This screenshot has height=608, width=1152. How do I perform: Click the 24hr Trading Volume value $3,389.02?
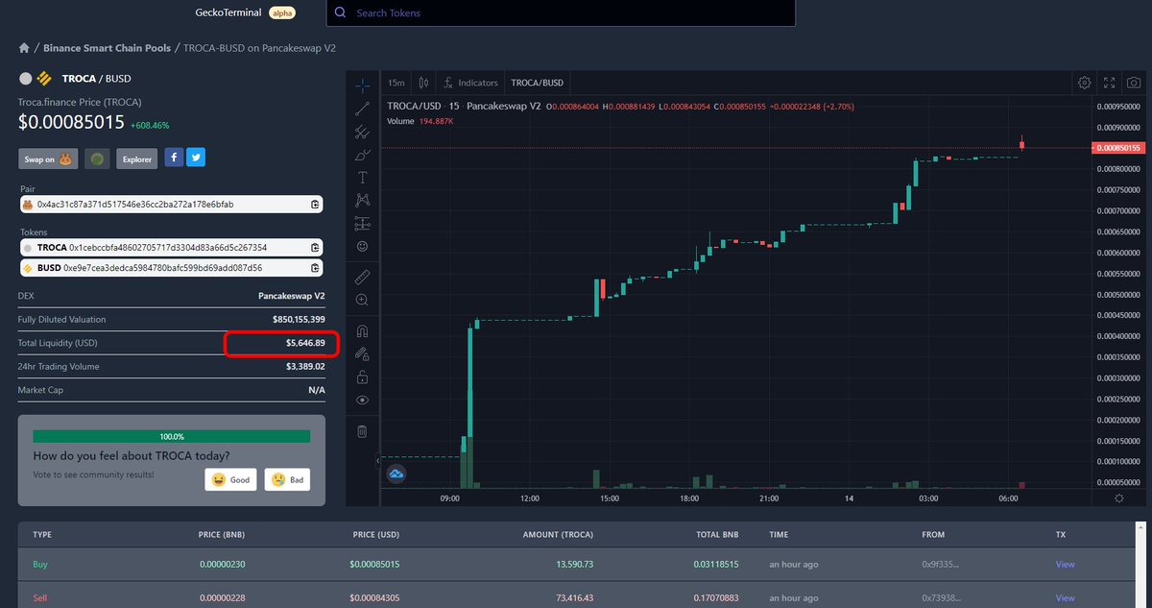[x=305, y=366]
